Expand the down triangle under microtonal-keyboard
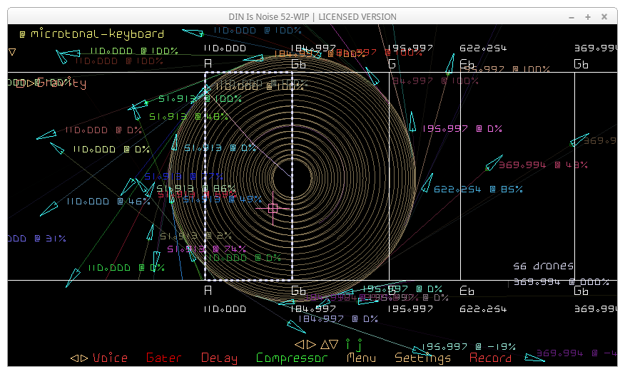Screen dimensions: 625x374 pos(12,52)
